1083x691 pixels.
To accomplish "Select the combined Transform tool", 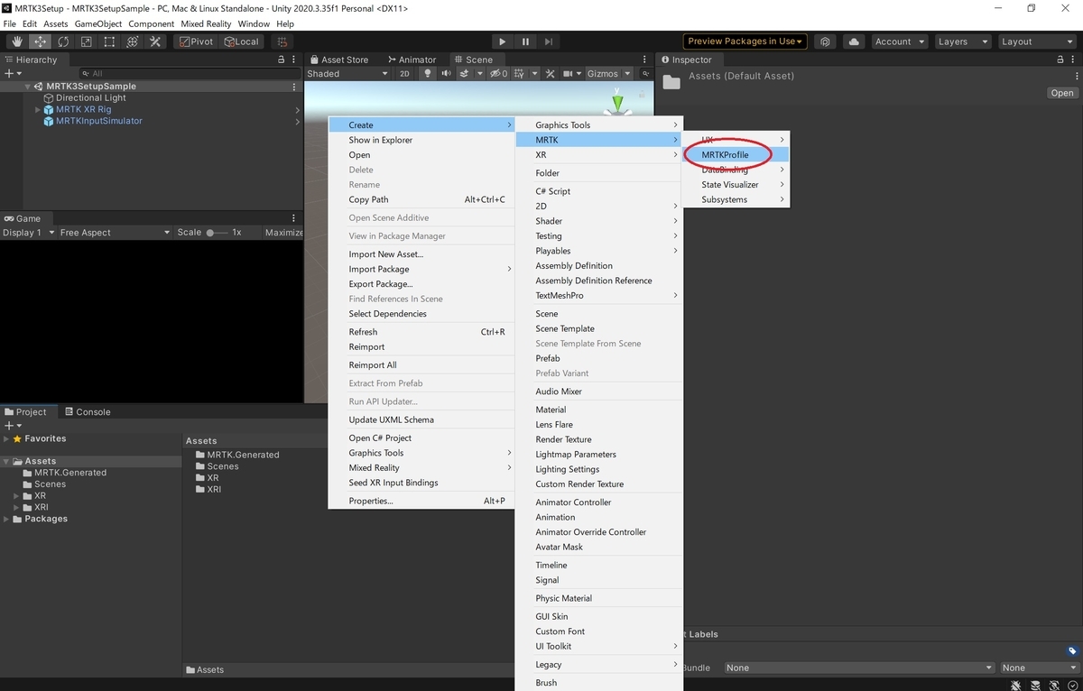I will click(x=132, y=41).
